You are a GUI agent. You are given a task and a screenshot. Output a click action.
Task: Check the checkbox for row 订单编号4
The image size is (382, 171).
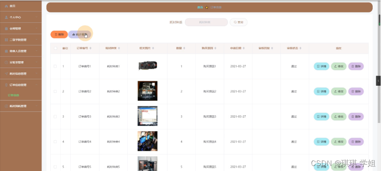click(55, 141)
